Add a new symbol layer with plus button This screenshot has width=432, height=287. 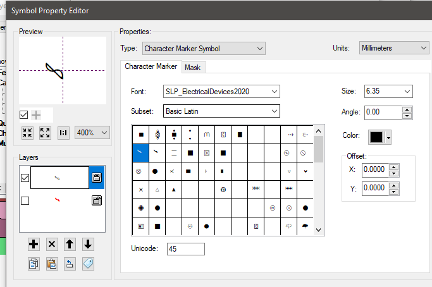34,244
